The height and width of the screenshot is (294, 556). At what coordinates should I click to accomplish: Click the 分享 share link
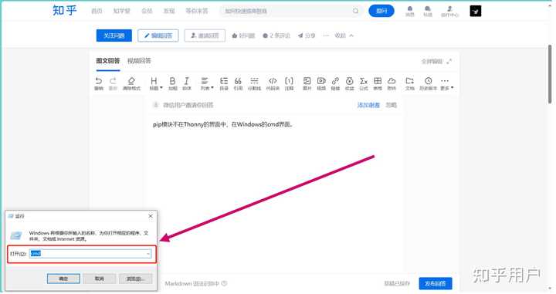(x=307, y=35)
